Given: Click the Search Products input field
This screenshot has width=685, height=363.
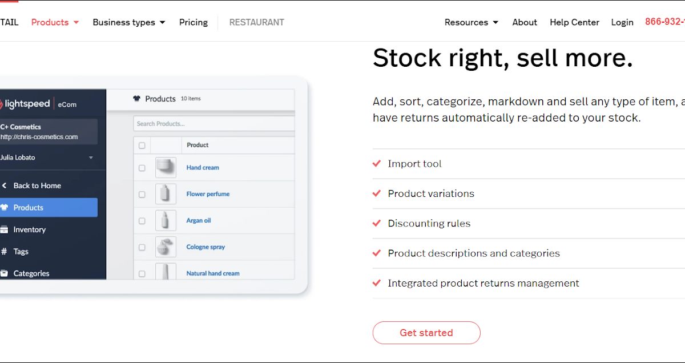Looking at the screenshot, I should tap(215, 124).
